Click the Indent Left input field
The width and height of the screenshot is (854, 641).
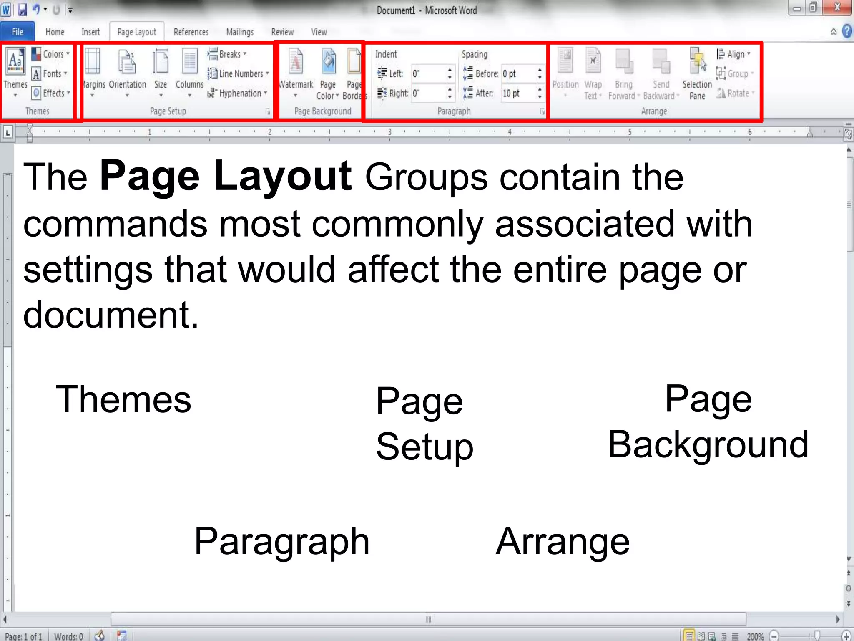[x=428, y=74]
